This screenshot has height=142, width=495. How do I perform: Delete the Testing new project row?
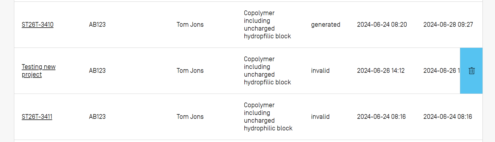[471, 71]
